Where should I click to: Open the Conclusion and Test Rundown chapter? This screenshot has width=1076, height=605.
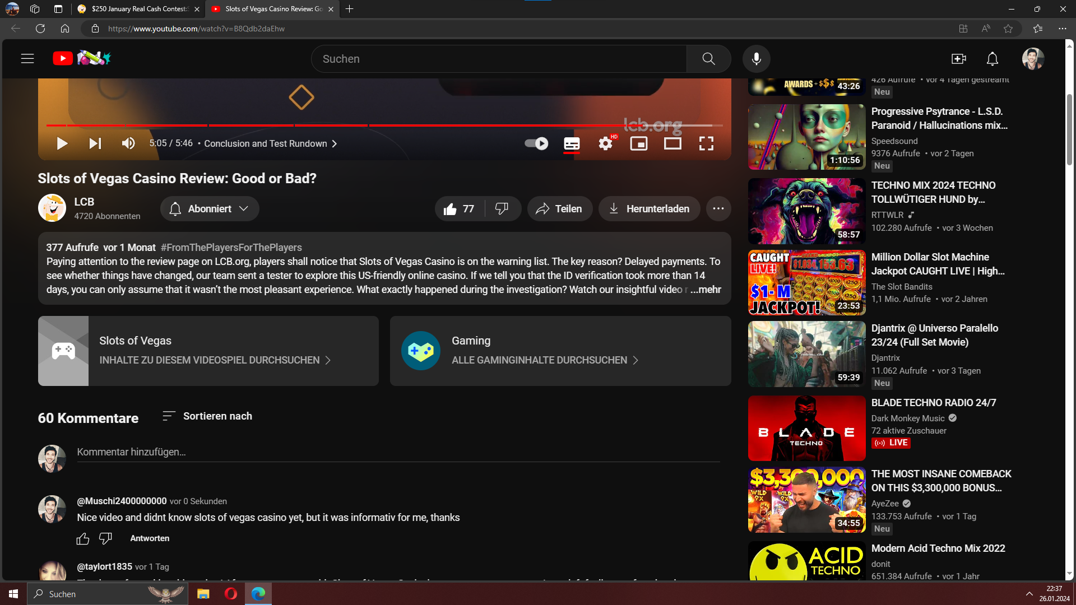pyautogui.click(x=270, y=143)
